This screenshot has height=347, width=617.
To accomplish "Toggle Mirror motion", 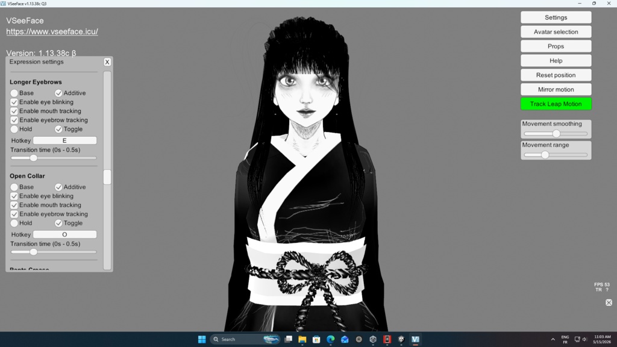I will (x=556, y=89).
